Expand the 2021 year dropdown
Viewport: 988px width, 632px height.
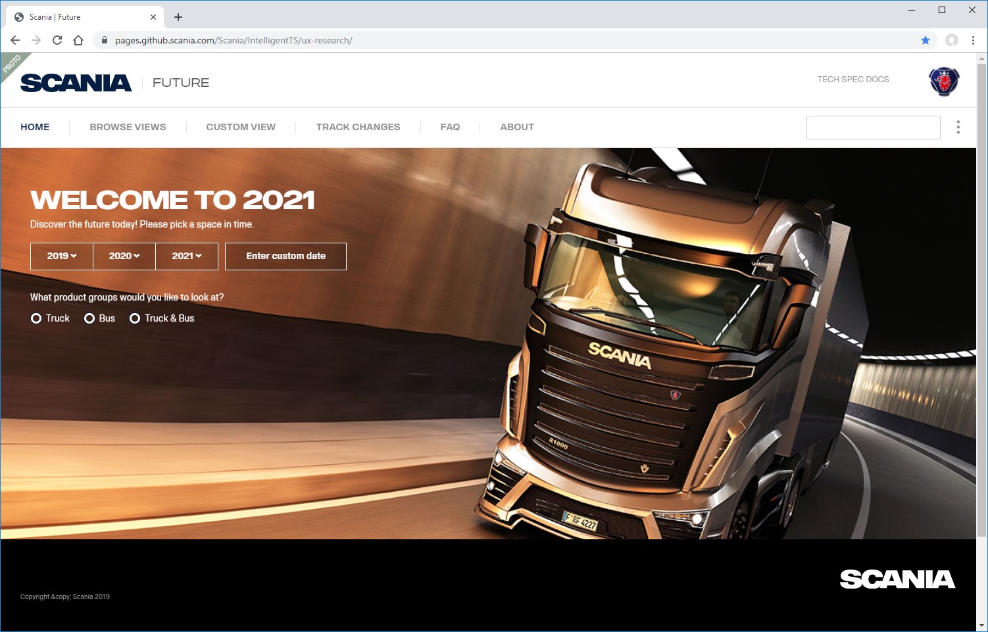(187, 256)
